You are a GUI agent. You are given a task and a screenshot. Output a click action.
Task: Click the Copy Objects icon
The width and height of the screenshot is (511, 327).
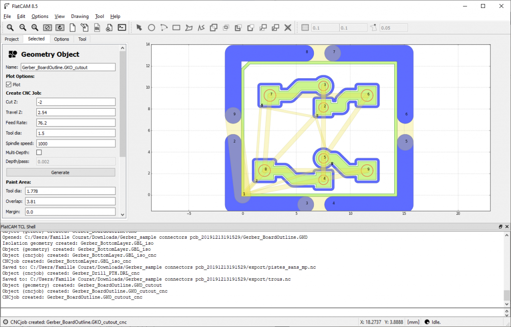(275, 28)
